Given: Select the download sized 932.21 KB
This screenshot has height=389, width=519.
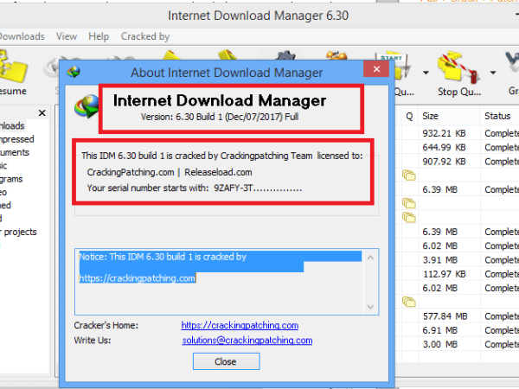Looking at the screenshot, I should click(x=444, y=133).
